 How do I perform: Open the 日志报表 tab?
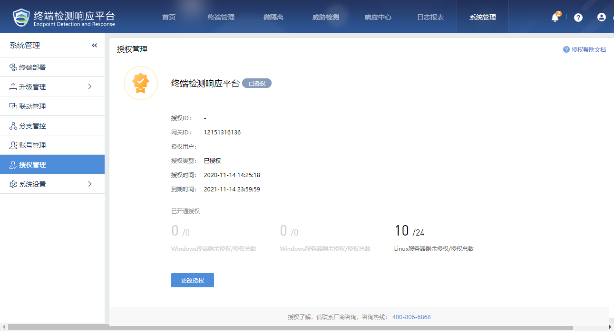[430, 17]
